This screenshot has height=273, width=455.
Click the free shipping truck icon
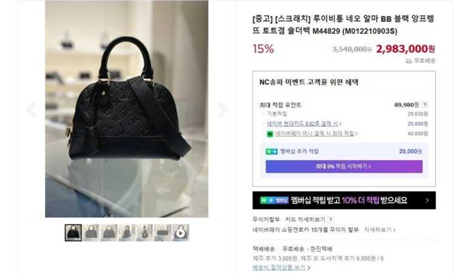409,61
